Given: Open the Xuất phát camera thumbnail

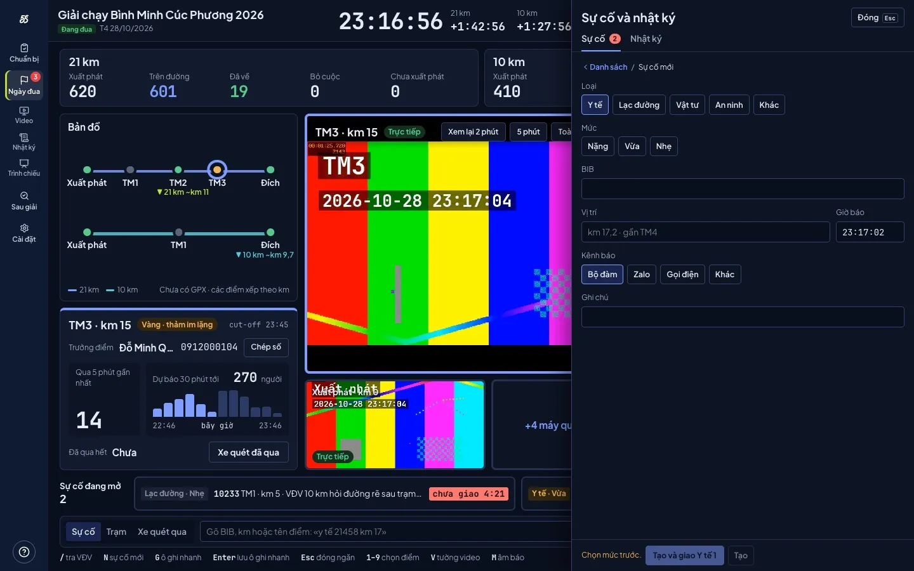Looking at the screenshot, I should point(395,424).
